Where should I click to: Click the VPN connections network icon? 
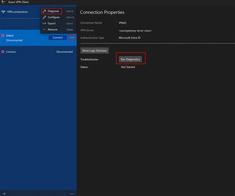tap(3, 12)
